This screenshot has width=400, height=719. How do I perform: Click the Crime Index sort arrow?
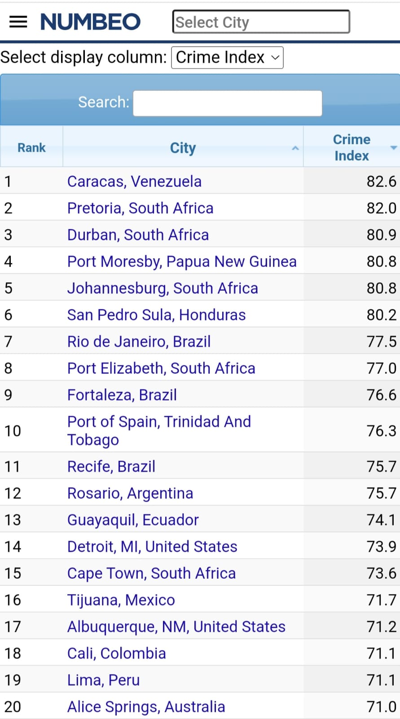(x=394, y=148)
